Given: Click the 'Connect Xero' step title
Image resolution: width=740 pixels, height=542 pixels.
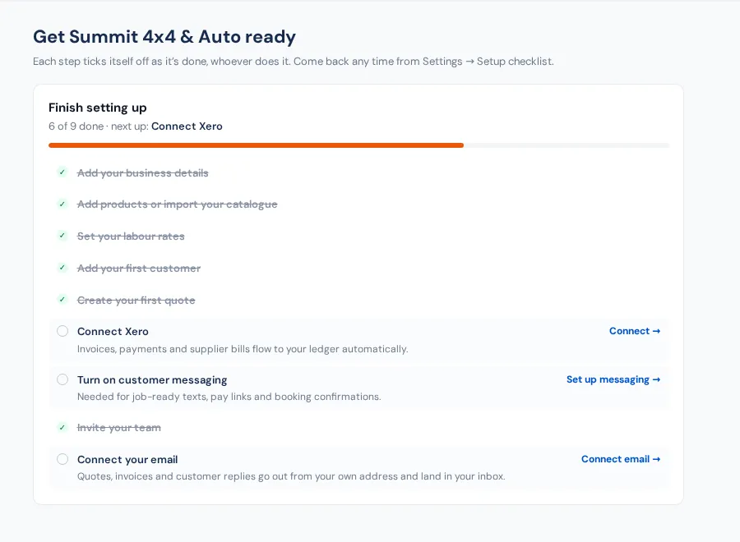Looking at the screenshot, I should (x=113, y=331).
